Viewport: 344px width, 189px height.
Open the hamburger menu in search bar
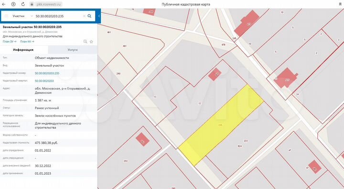pos(6,16)
